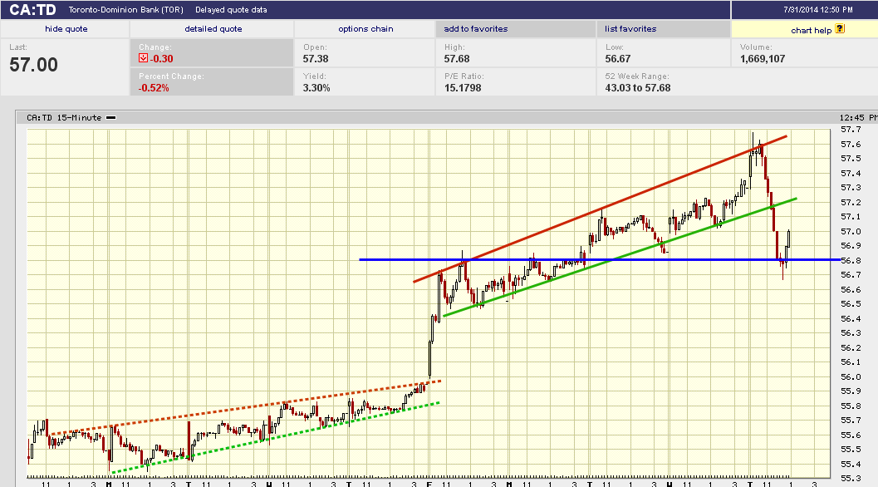This screenshot has width=878, height=487.
Task: Click the black legend line marker beside 15-Minute
Action: pyautogui.click(x=110, y=118)
